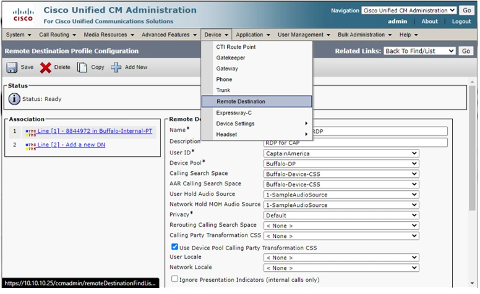
Task: Select Gatekeeper menu entry
Action: pos(257,58)
